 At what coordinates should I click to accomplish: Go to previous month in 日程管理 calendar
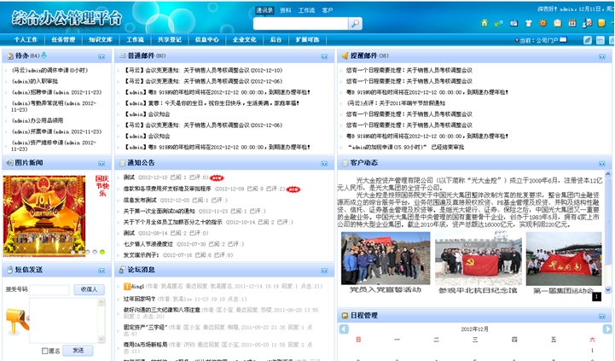click(344, 329)
